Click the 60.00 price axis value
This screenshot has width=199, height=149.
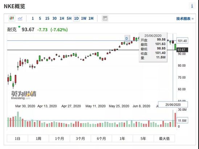(182, 89)
